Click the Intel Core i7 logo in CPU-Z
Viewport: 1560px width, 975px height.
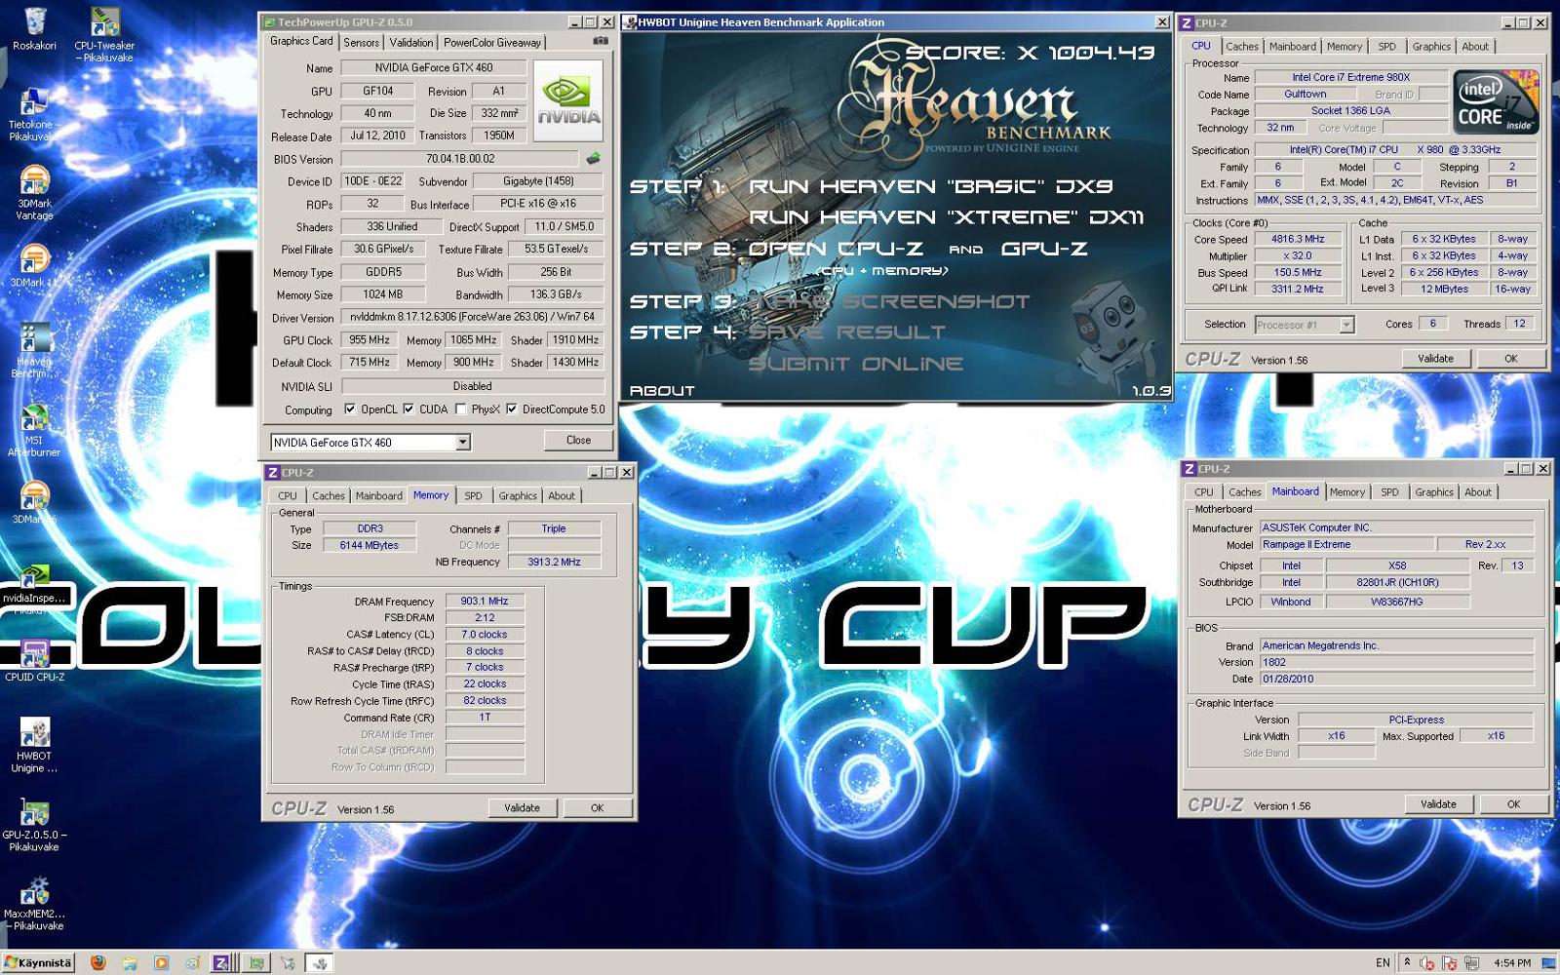(x=1497, y=101)
